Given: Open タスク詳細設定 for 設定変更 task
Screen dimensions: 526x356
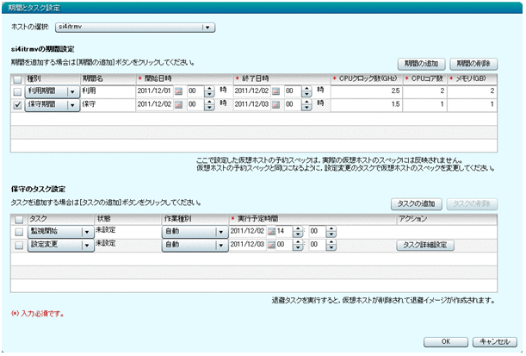Looking at the screenshot, I should click(x=424, y=245).
